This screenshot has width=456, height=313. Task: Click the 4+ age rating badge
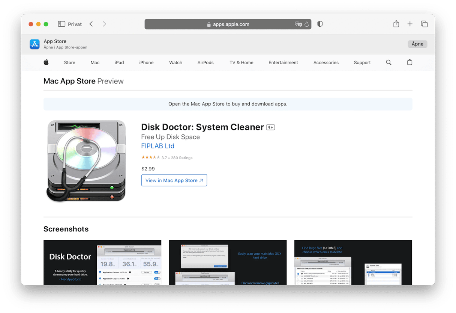(x=270, y=127)
